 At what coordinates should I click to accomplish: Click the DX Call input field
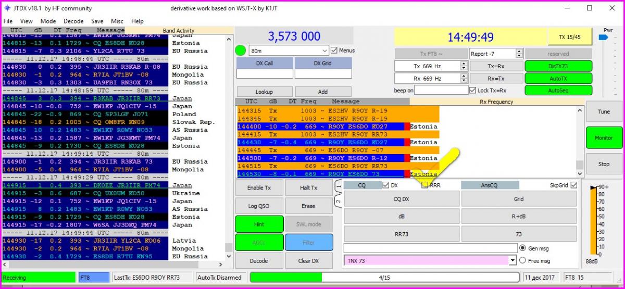265,74
